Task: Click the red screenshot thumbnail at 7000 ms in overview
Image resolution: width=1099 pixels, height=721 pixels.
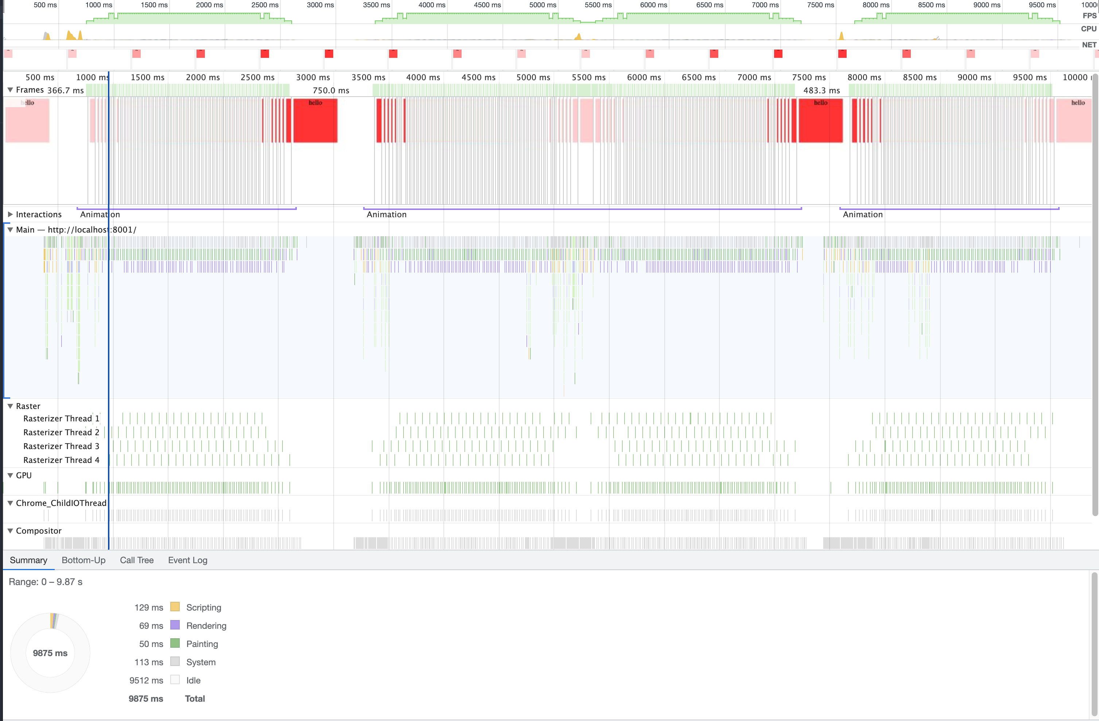Action: [x=778, y=54]
